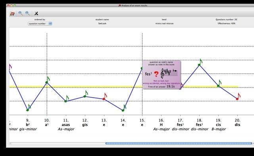Click the red question-mark help icon in toolbar
Viewport: 254px width, 156px height.
12,13
